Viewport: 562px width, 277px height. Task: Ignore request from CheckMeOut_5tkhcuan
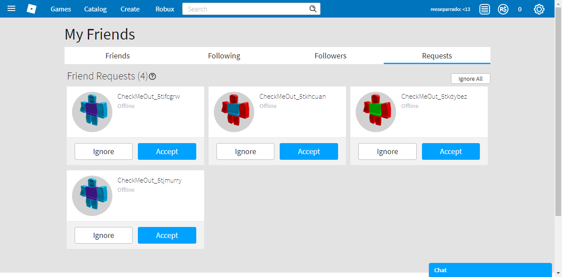pyautogui.click(x=245, y=151)
